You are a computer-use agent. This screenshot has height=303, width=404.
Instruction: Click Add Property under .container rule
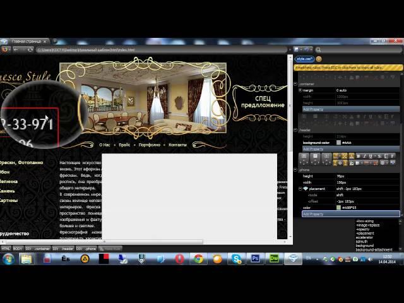(351, 109)
